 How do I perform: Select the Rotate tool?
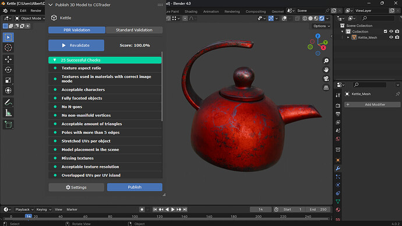pyautogui.click(x=8, y=70)
